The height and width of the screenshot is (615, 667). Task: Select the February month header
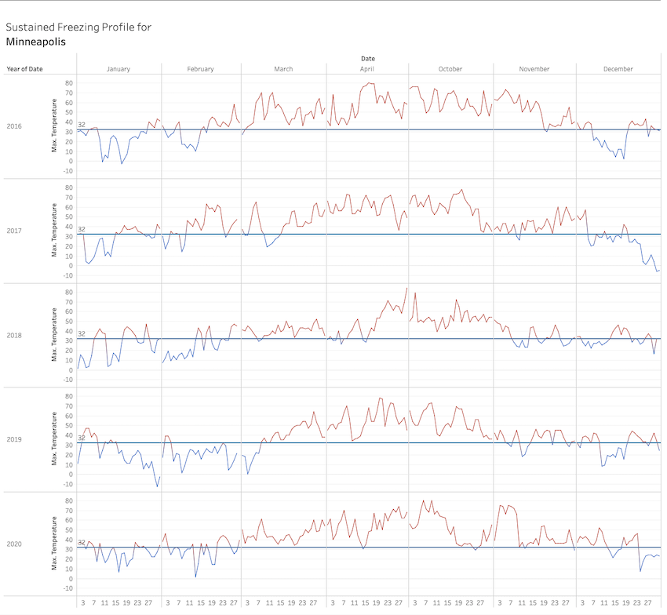(x=201, y=69)
